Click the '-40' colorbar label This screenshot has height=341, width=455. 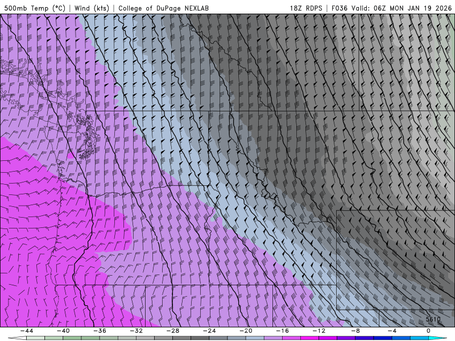pos(63,331)
